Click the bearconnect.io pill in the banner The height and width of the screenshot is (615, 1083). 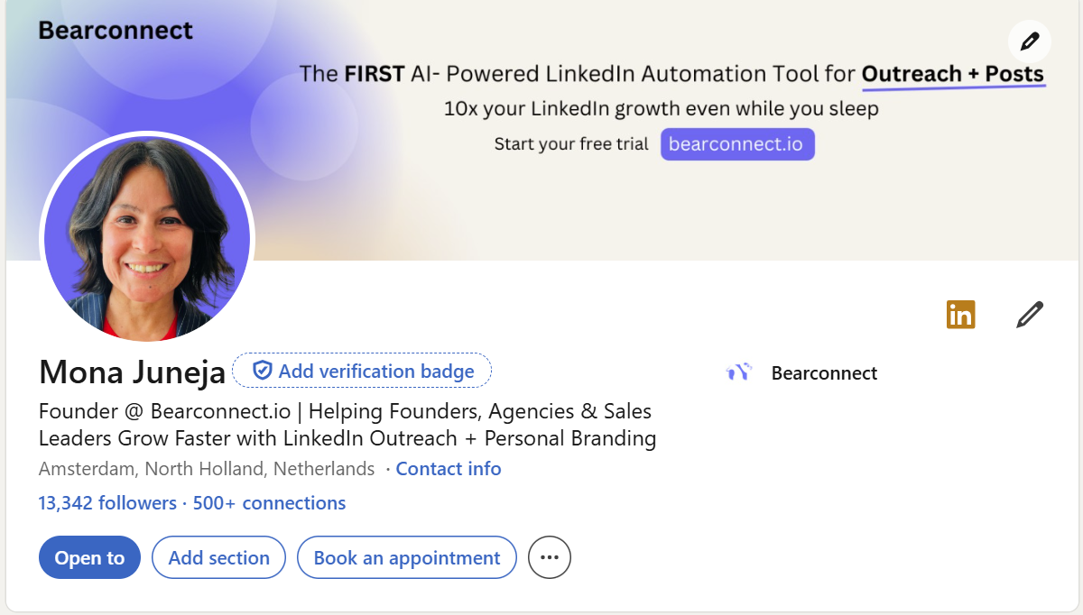tap(737, 144)
